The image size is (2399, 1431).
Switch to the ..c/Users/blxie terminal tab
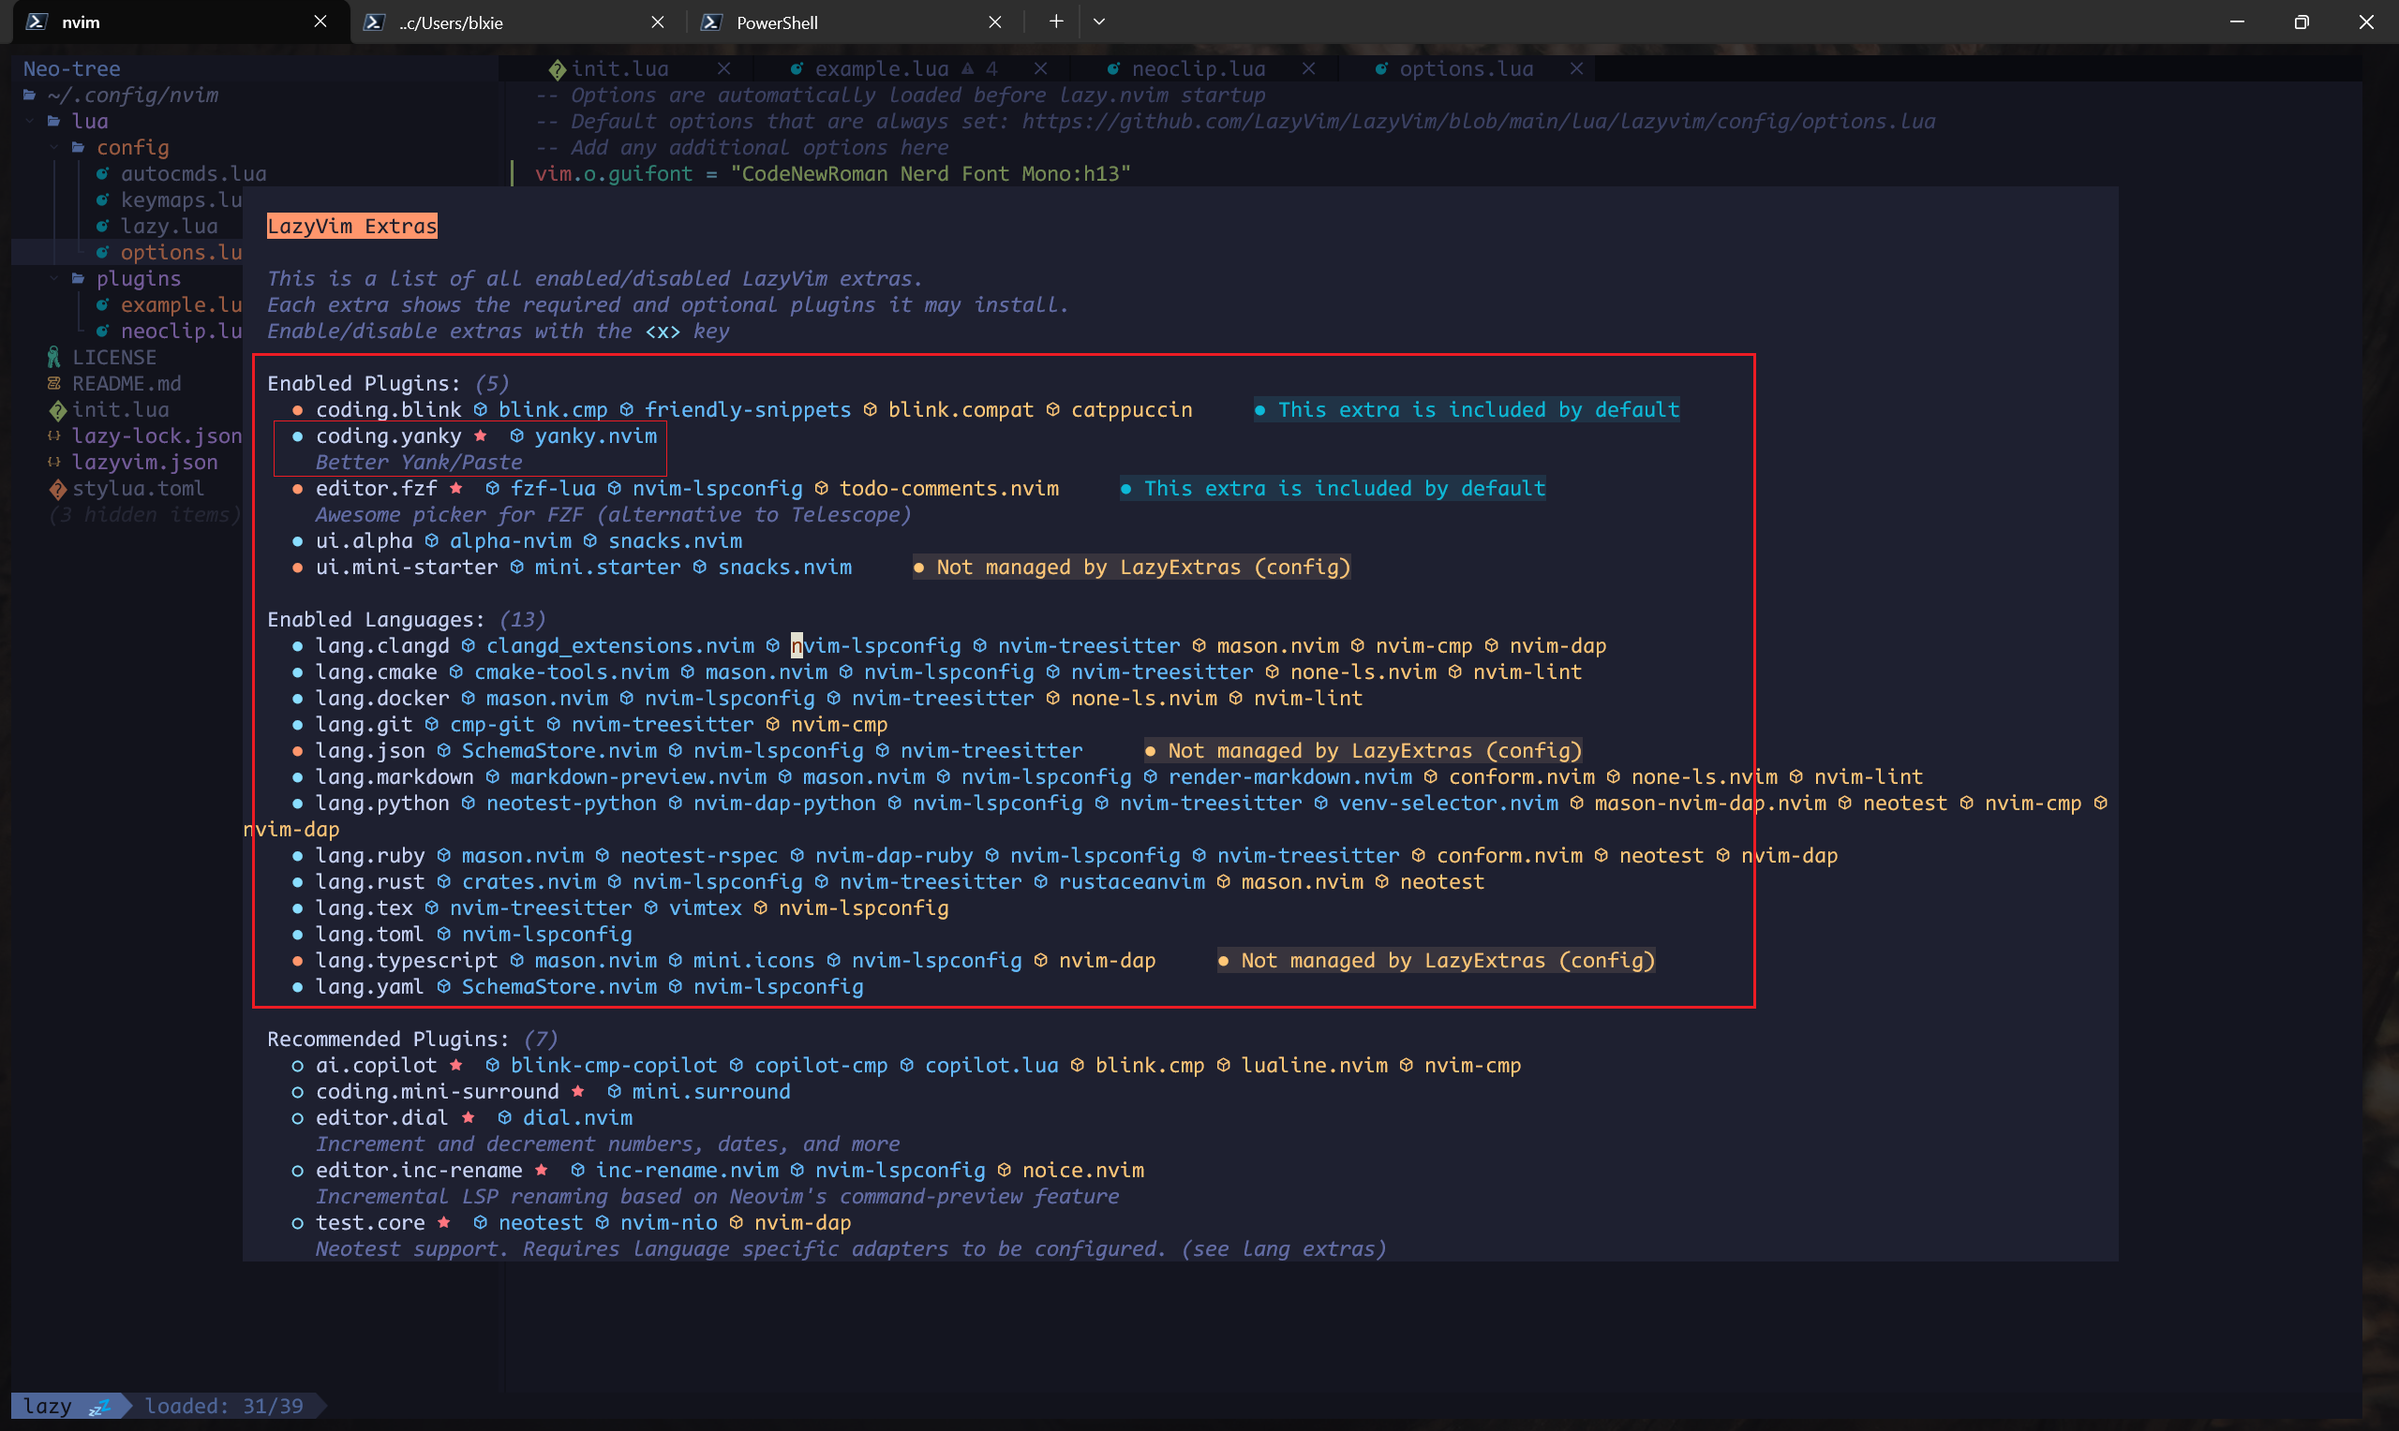point(516,22)
